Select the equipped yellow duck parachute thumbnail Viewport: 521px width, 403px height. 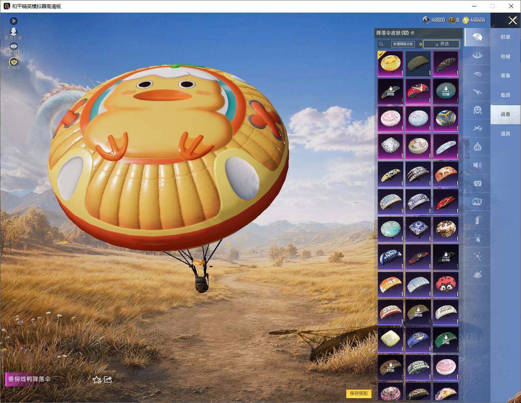[391, 63]
